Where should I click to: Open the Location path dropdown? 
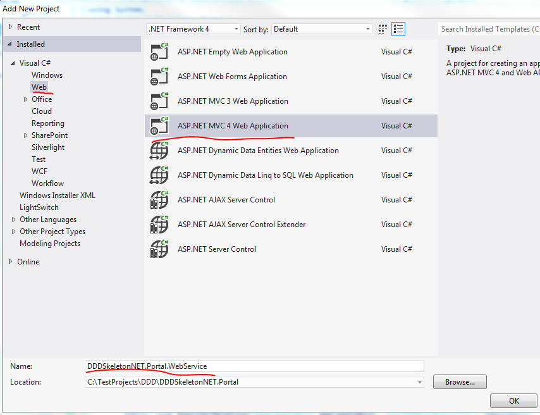420,382
